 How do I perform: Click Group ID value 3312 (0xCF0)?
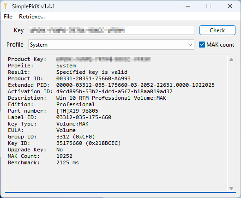tap(75, 137)
